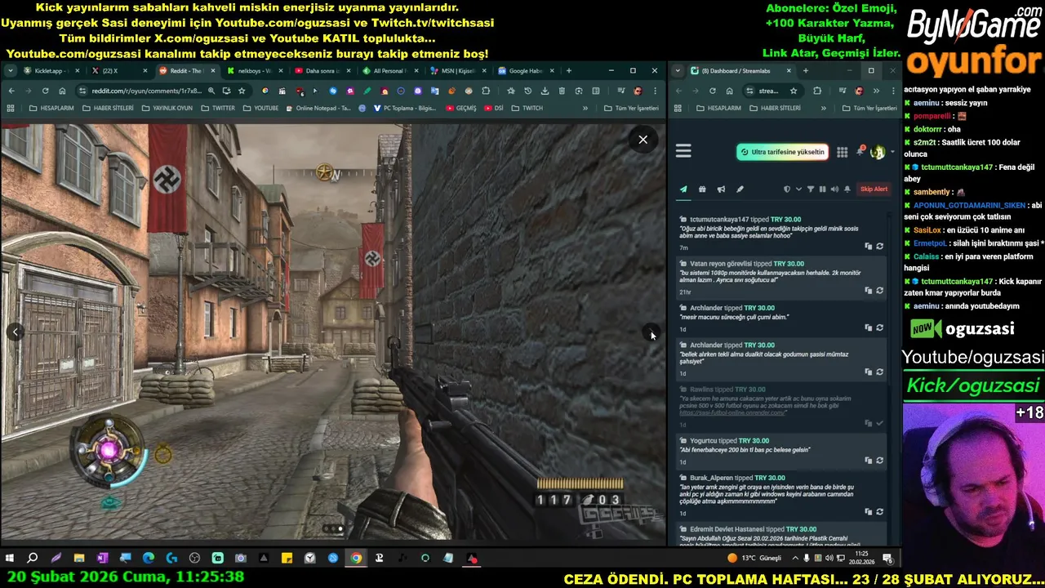Open extensions puzzle icon in Streamlabs window
This screenshot has height=588, width=1045.
coord(817,91)
